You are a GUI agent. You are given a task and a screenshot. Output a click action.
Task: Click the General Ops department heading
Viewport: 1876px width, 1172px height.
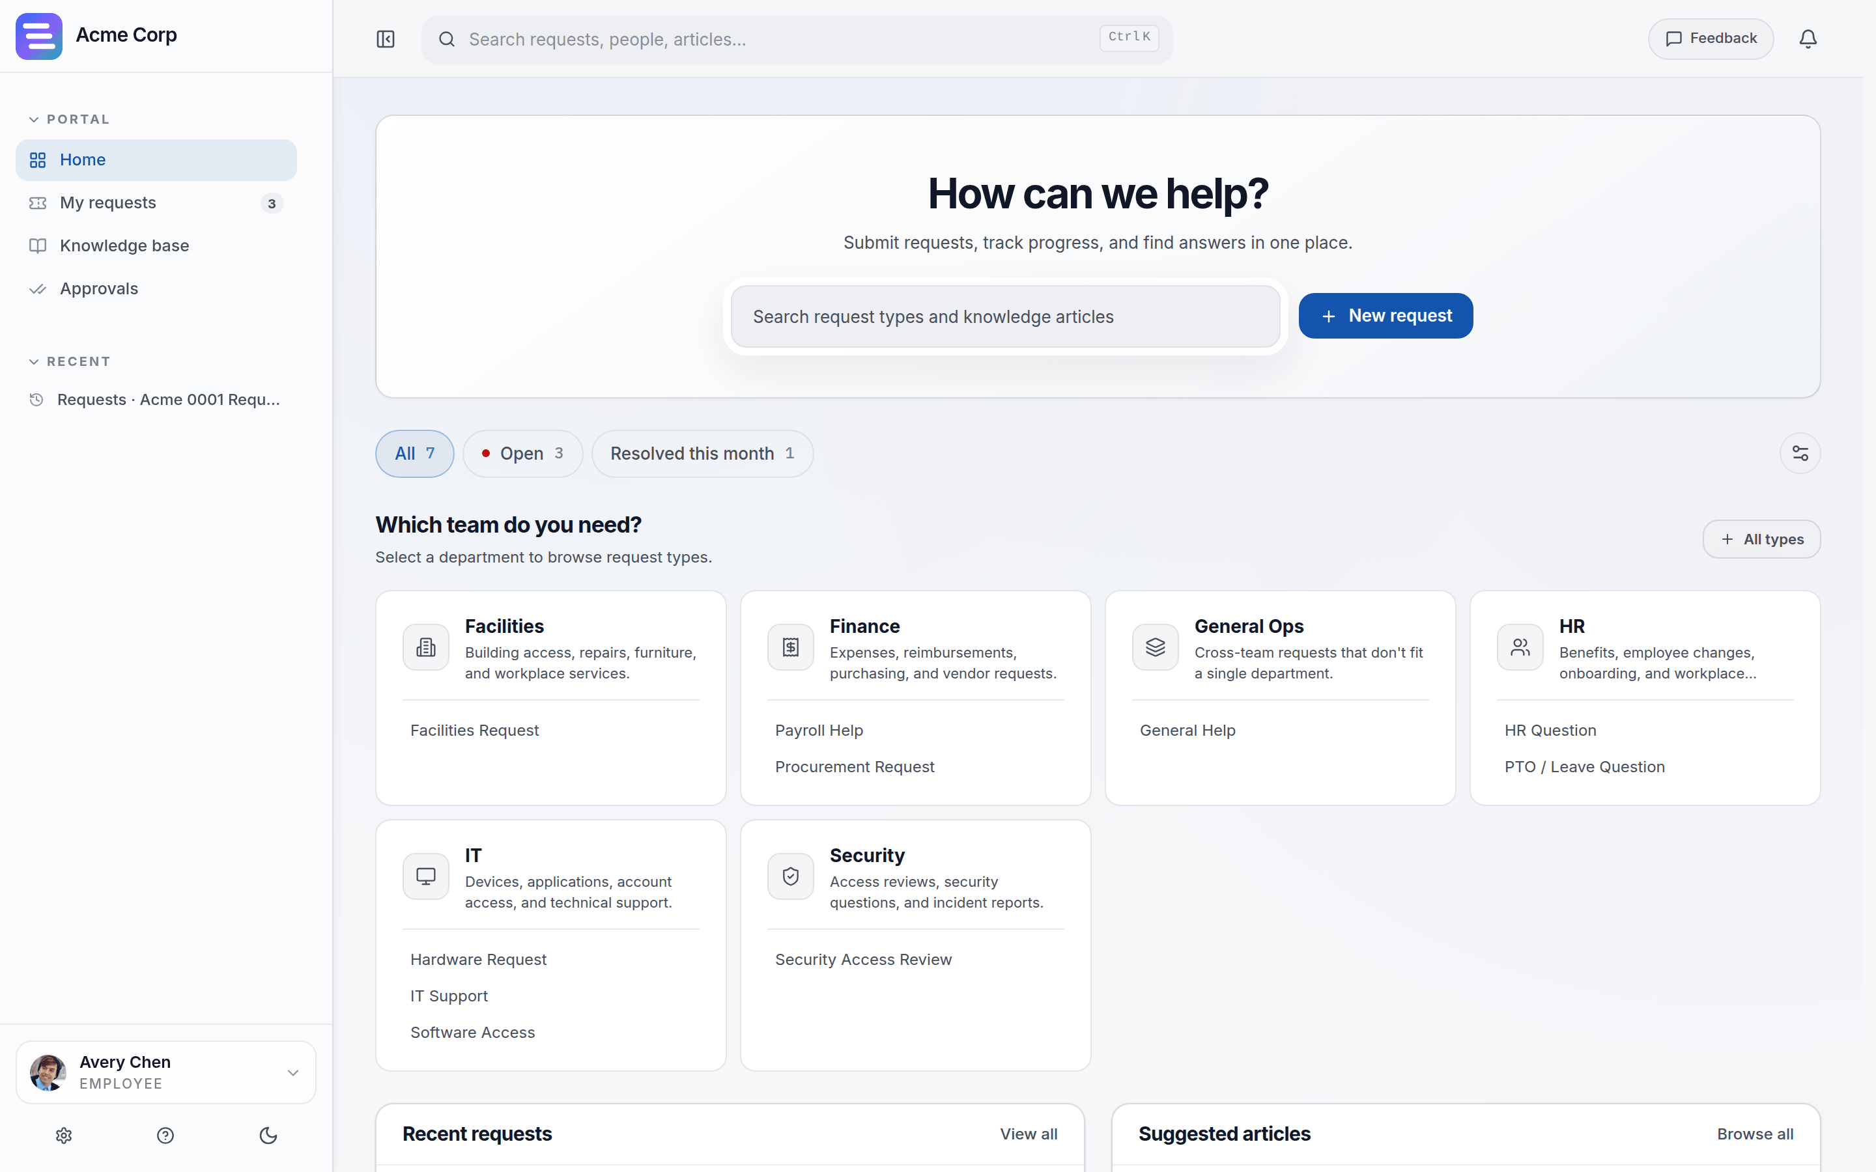pyautogui.click(x=1249, y=626)
